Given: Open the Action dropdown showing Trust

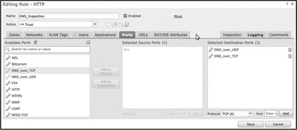Looking at the screenshot, I should 58,25.
